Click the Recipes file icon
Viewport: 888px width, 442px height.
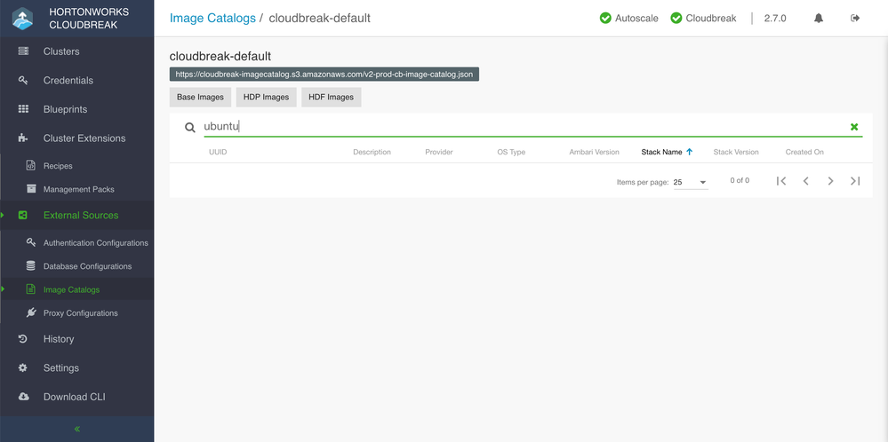click(x=31, y=166)
